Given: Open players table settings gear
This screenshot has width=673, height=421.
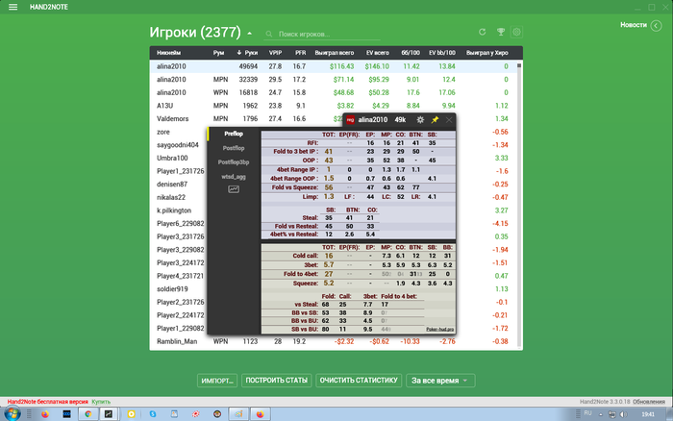Looking at the screenshot, I should 516,32.
